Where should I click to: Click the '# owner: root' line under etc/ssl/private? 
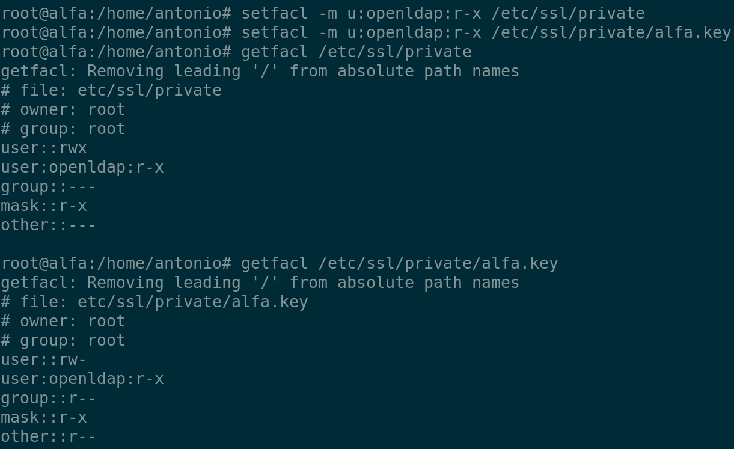pyautogui.click(x=63, y=109)
